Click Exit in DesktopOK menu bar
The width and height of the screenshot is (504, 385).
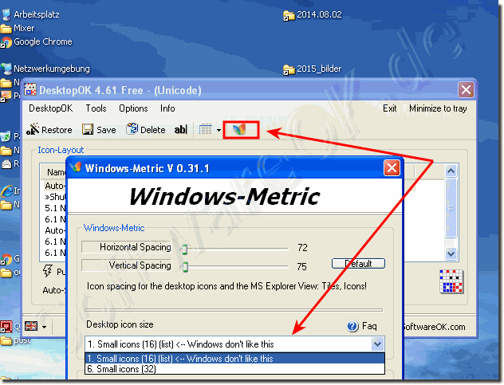(390, 108)
